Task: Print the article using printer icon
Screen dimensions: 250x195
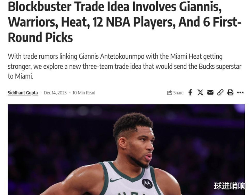Action: (230, 92)
